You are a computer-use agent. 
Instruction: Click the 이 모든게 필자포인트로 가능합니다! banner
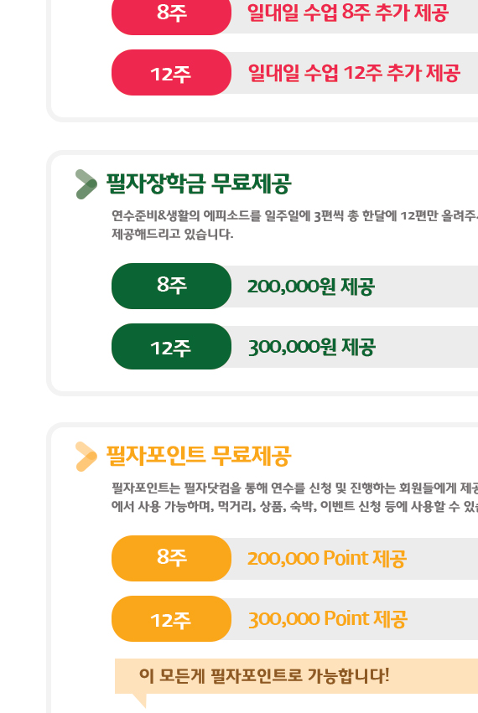click(x=296, y=676)
